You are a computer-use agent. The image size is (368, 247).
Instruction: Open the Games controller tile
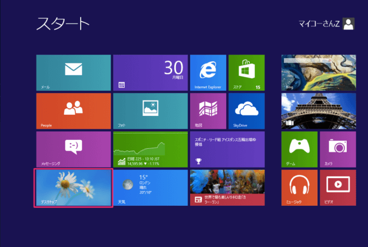299,149
